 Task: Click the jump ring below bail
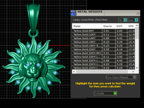33,33
